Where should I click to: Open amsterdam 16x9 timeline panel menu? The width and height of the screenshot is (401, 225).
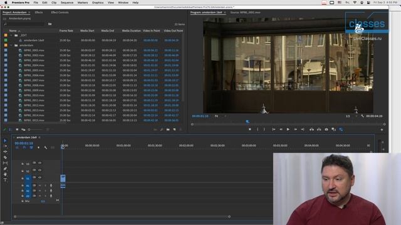pyautogui.click(x=39, y=137)
